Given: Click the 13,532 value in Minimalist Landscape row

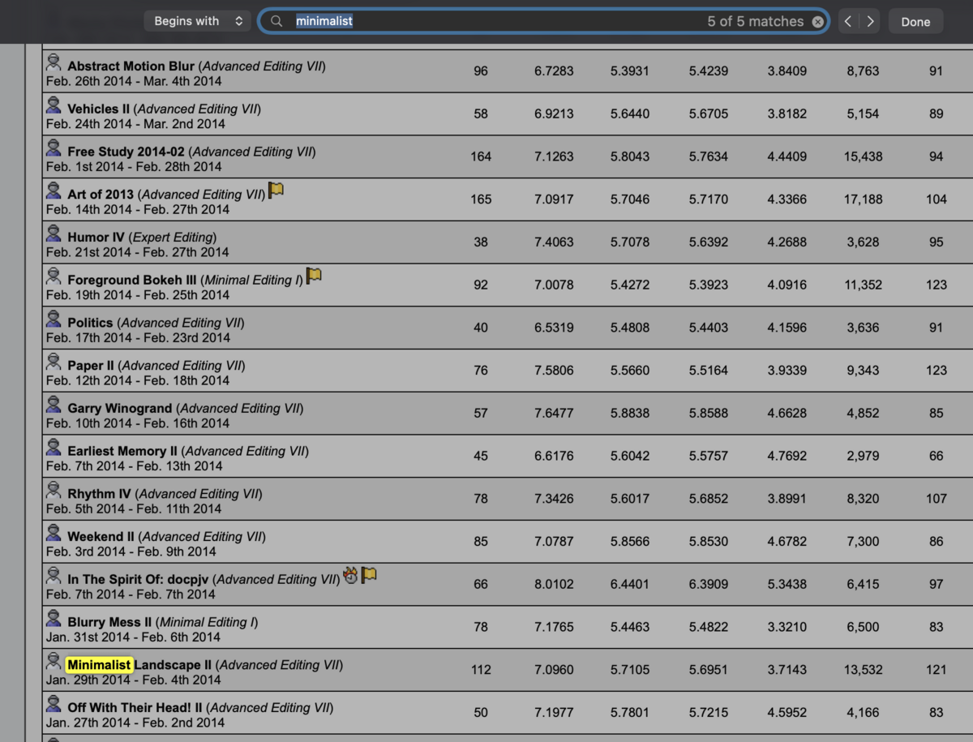Looking at the screenshot, I should coord(863,670).
